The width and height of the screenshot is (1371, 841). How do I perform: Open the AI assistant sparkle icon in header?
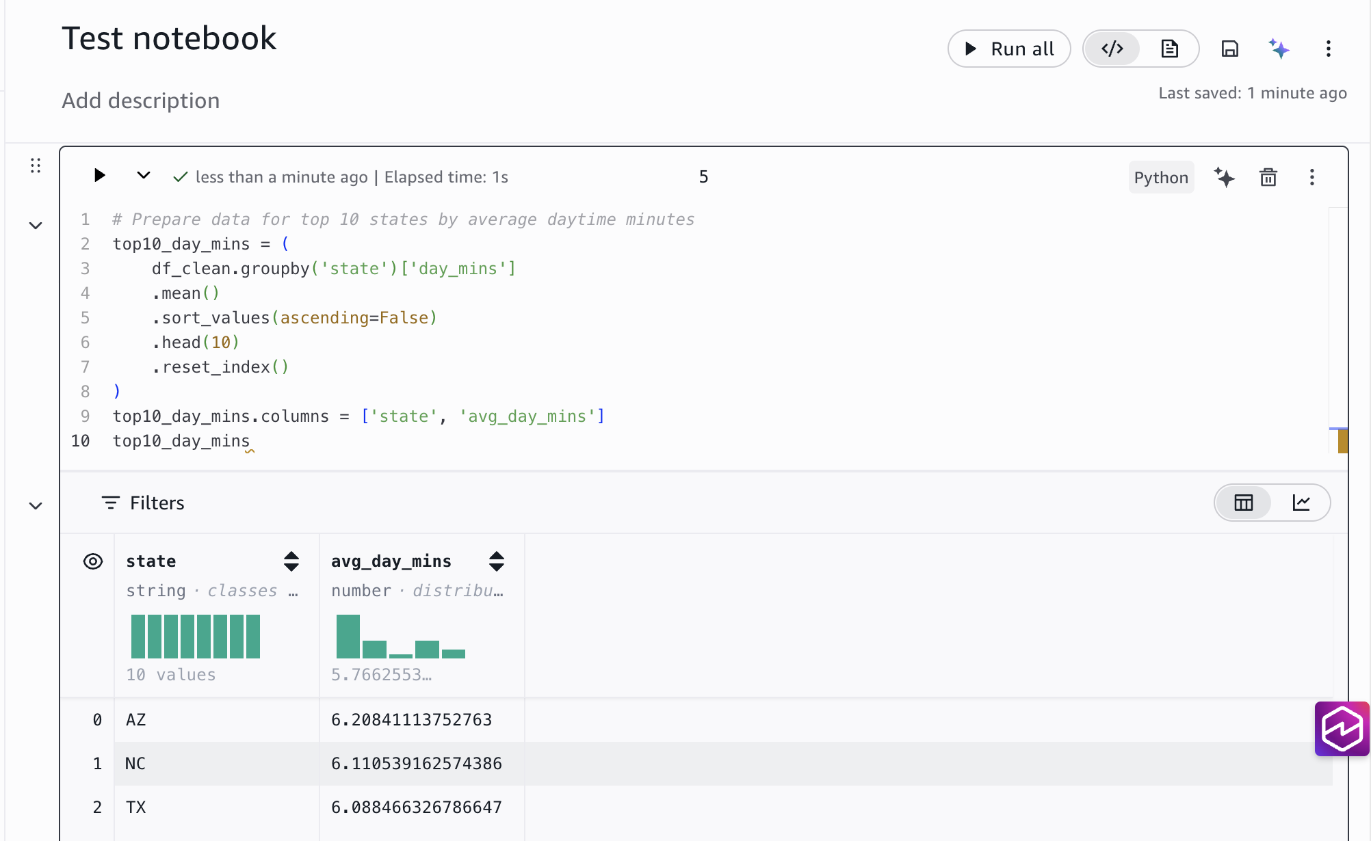point(1279,49)
